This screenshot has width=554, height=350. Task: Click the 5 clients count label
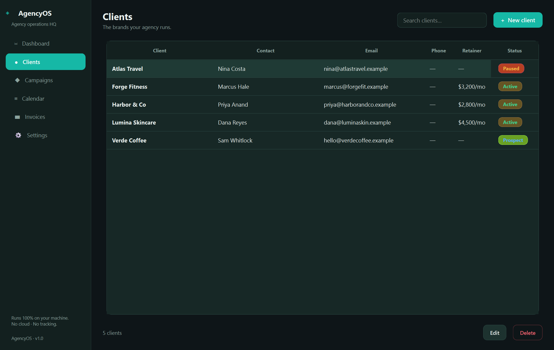click(112, 333)
